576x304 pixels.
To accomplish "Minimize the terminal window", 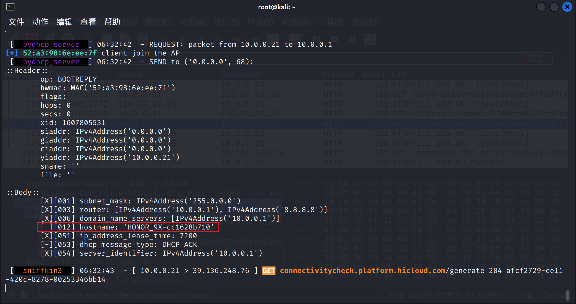I will (541, 7).
